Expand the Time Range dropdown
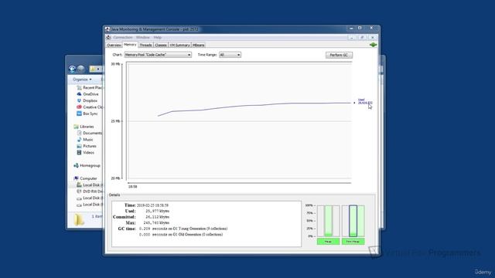 pyautogui.click(x=230, y=55)
